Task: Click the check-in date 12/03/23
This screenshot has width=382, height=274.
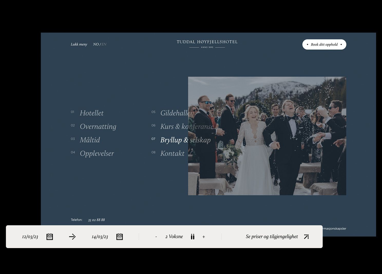Action: click(x=30, y=237)
